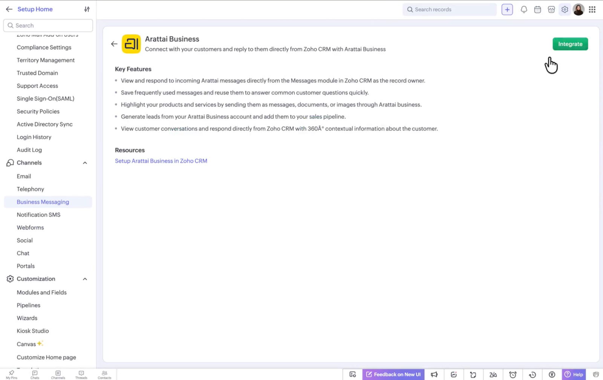The height and width of the screenshot is (380, 603).
Task: Collapse the Customization section chevron
Action: pyautogui.click(x=85, y=279)
